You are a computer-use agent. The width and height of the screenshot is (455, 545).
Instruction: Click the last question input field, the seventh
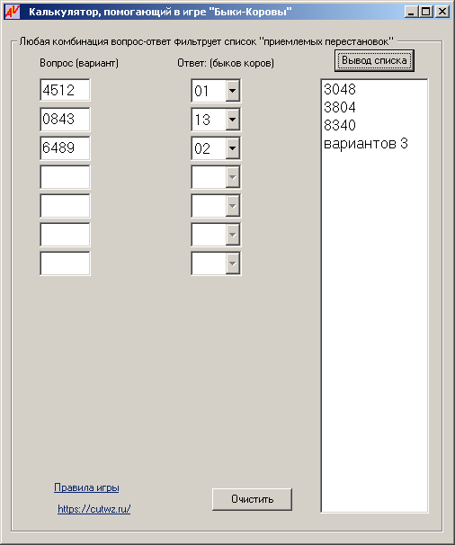[x=65, y=264]
